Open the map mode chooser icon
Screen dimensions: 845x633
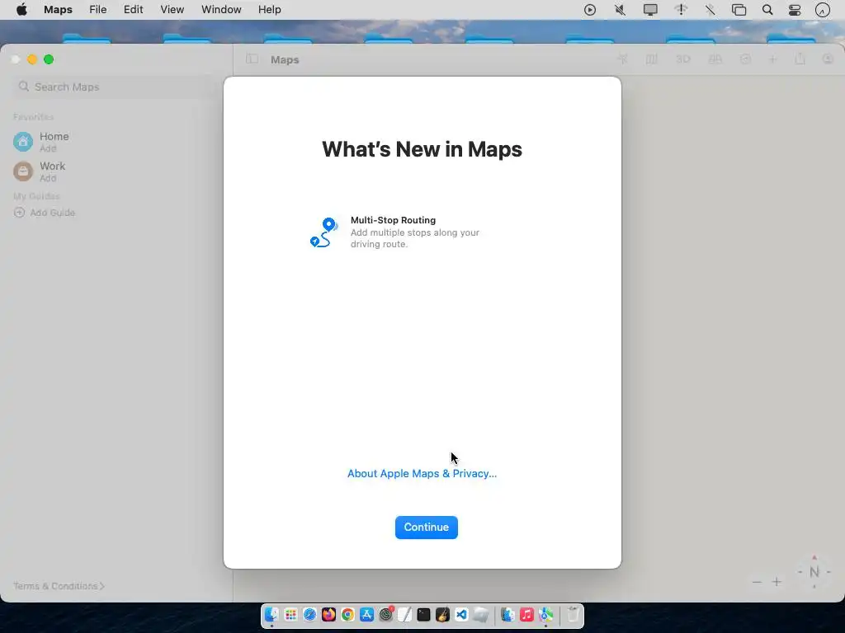tap(652, 59)
